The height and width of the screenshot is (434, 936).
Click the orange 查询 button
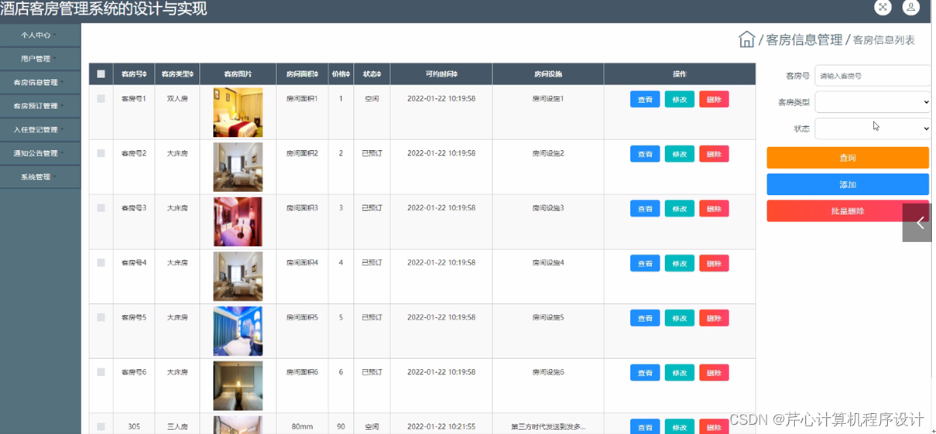point(848,158)
